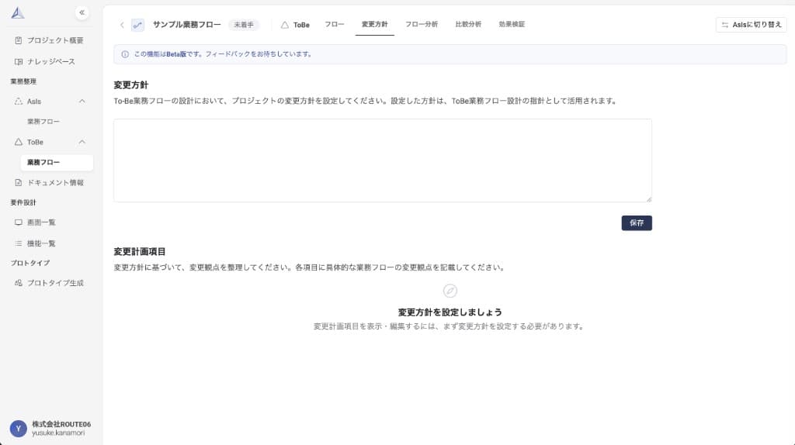Click the 未着手 status badge

coord(243,25)
